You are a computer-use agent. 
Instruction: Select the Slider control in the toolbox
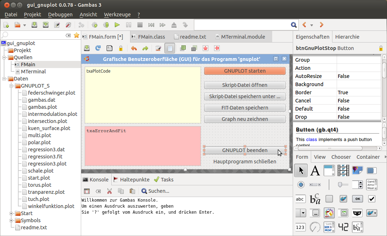(343, 185)
